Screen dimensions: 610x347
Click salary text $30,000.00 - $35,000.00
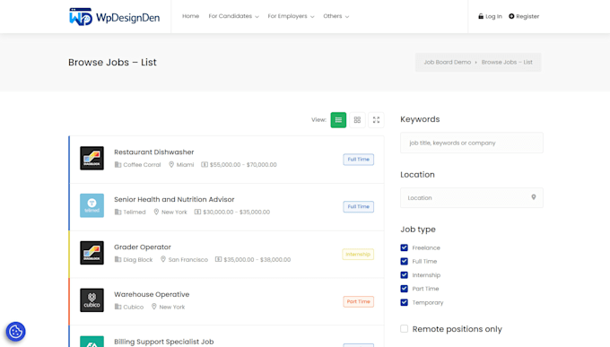(237, 212)
